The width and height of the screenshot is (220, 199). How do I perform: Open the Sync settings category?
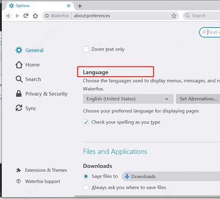tap(26, 108)
